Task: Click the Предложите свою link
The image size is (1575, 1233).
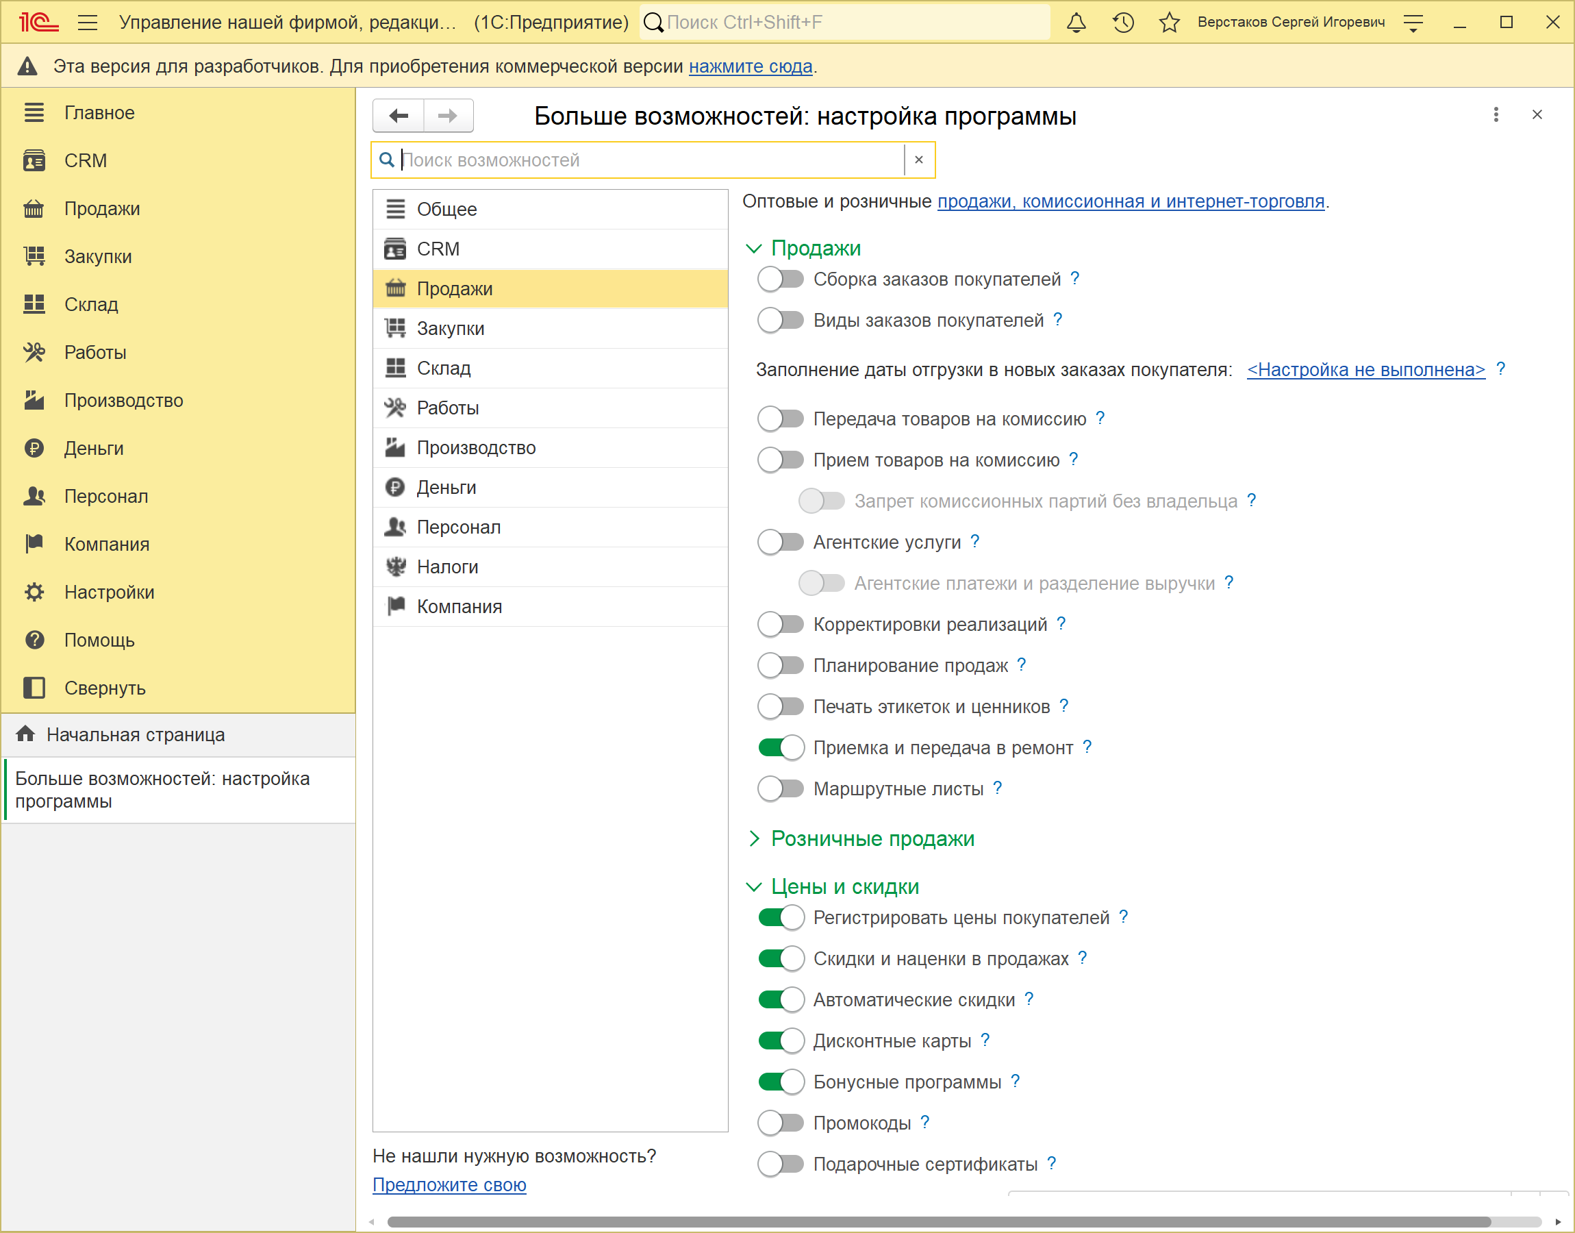Action: pyautogui.click(x=449, y=1184)
